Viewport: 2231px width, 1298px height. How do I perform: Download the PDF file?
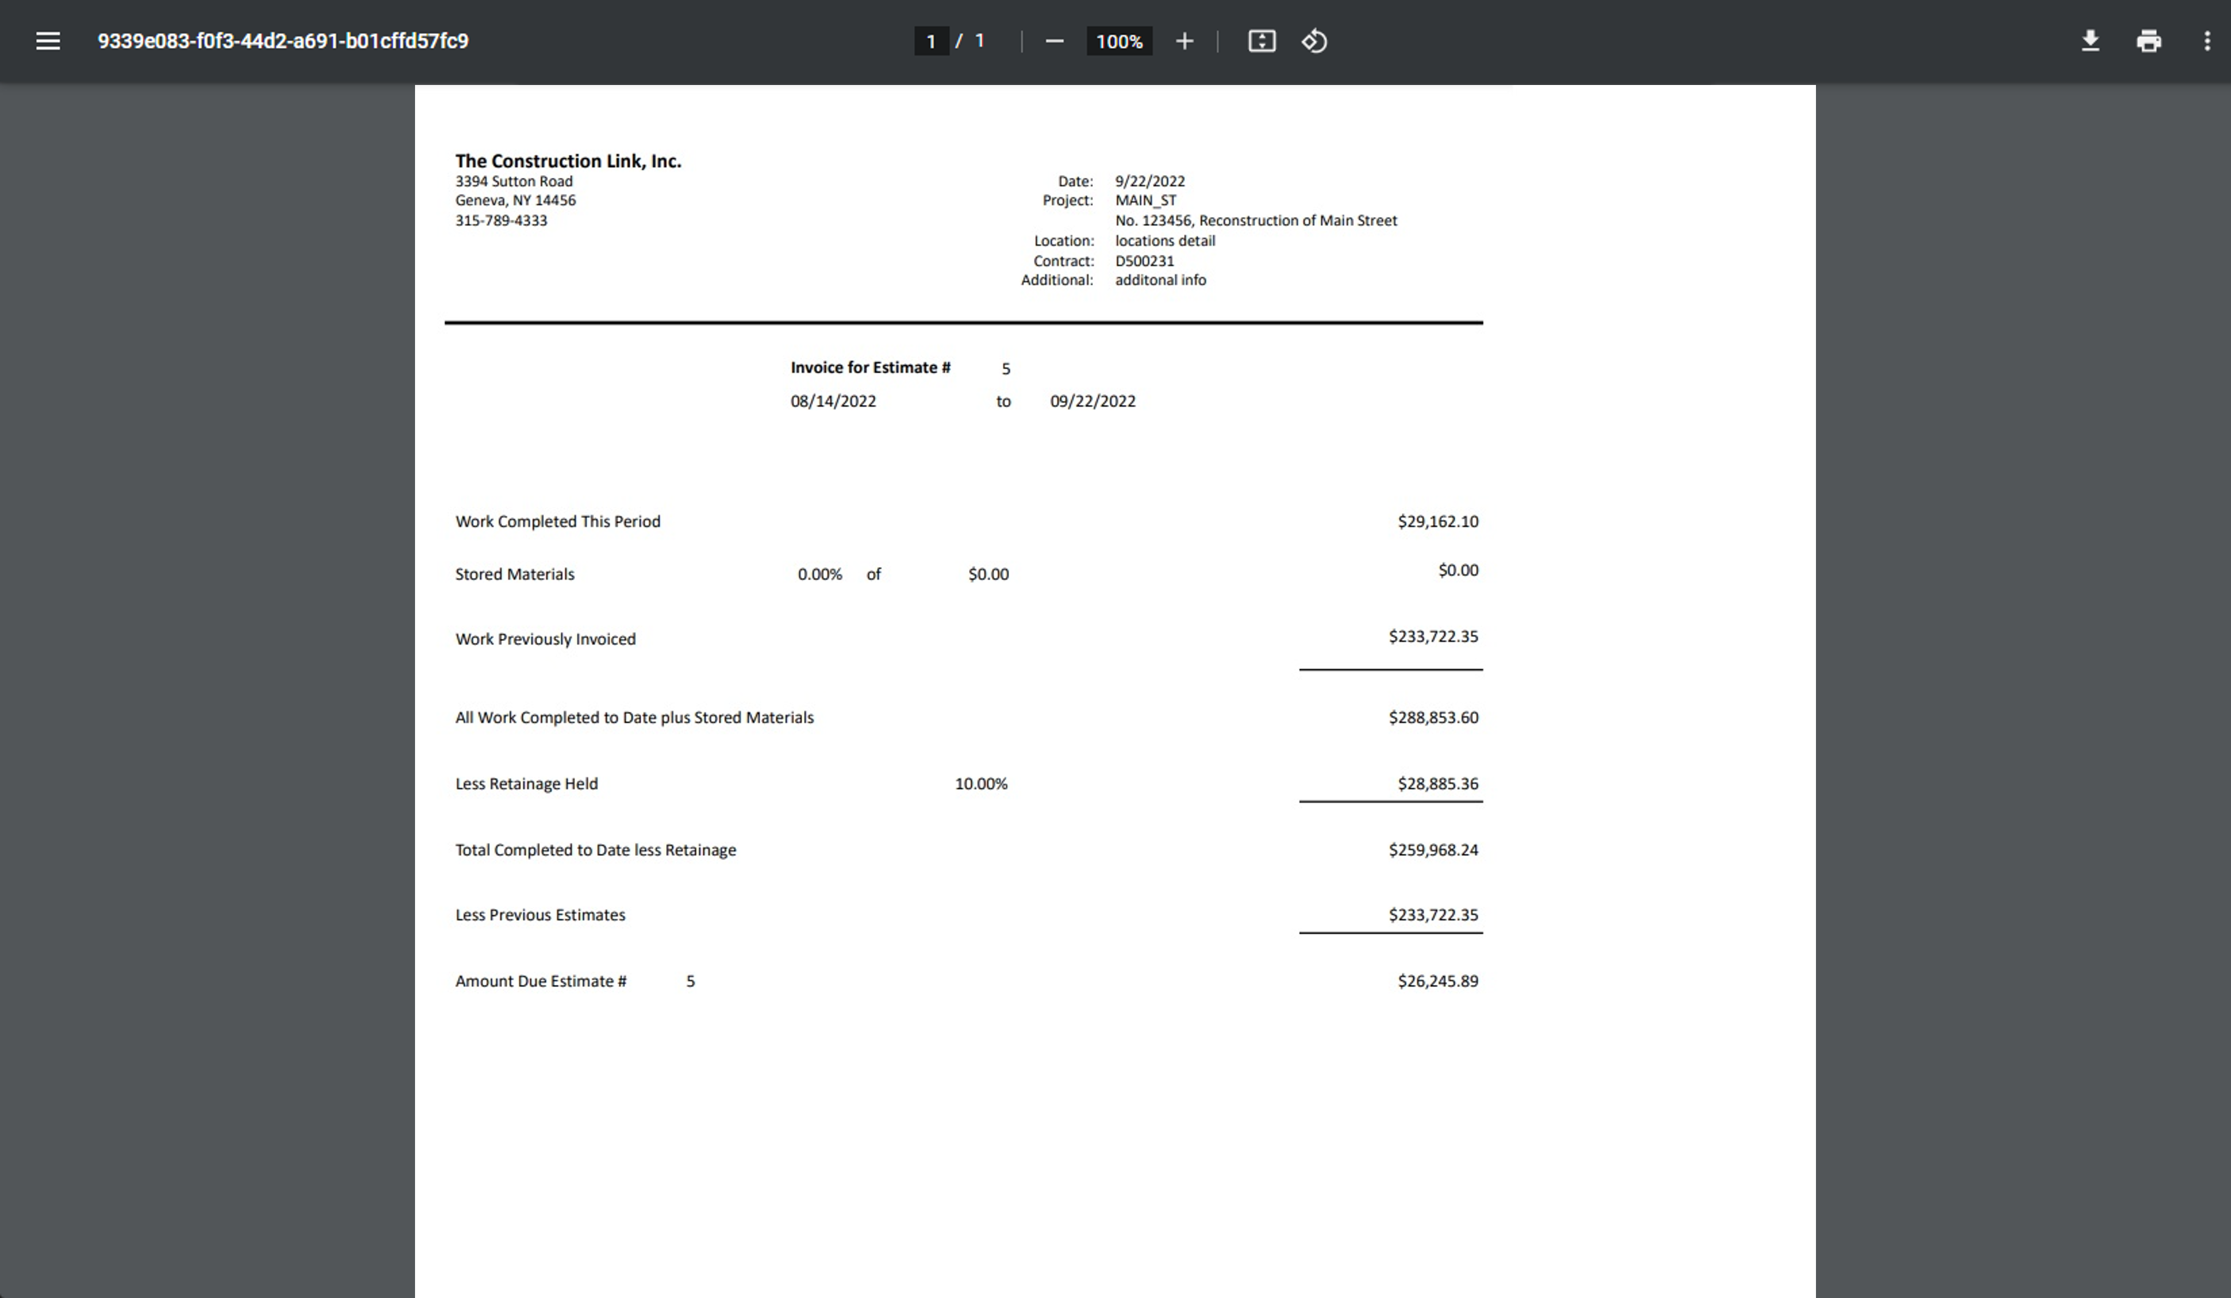pos(2089,41)
